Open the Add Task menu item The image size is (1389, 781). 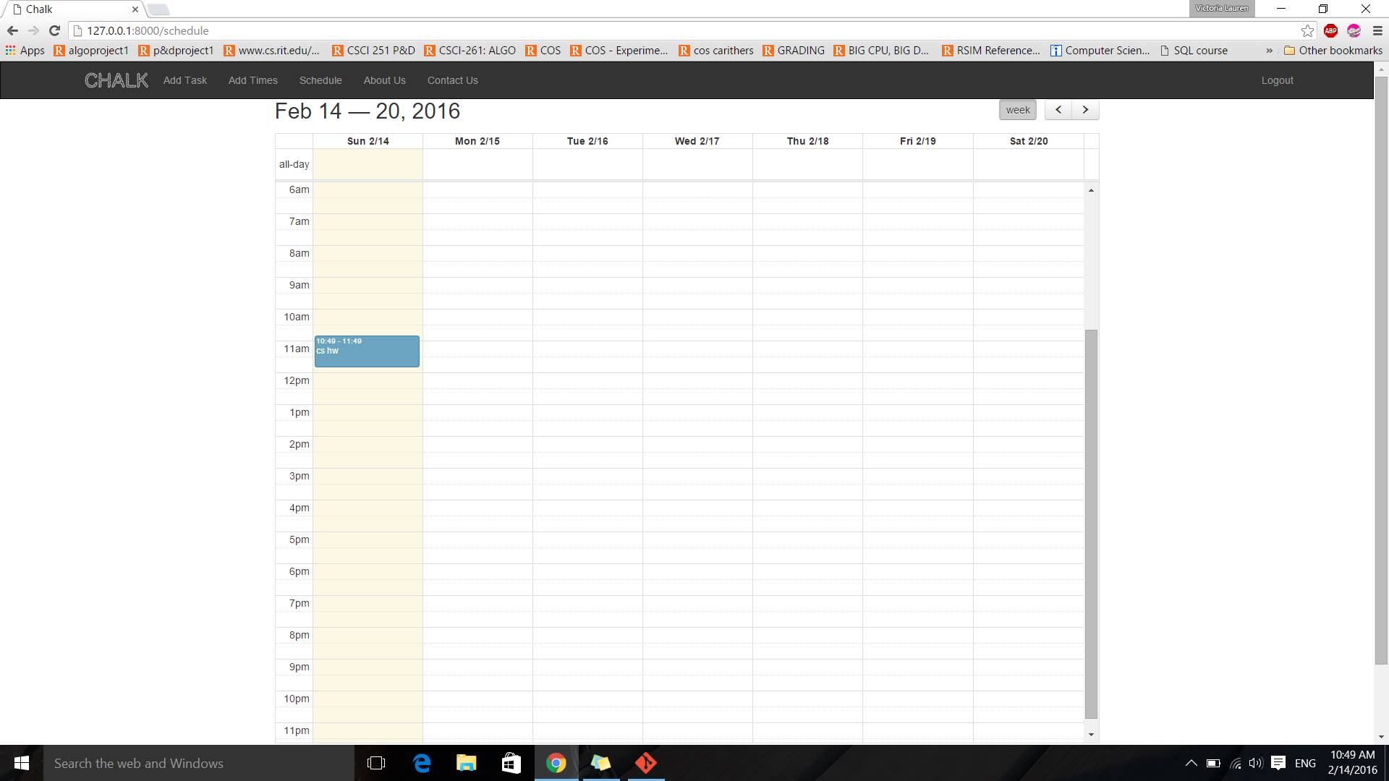coord(184,80)
